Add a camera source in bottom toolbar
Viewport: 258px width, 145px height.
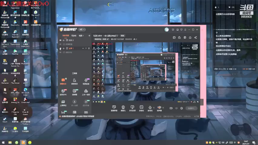[123, 108]
